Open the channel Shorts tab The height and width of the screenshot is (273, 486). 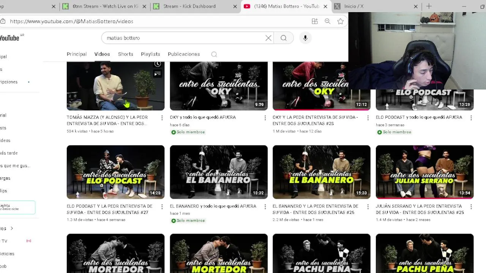pyautogui.click(x=126, y=54)
